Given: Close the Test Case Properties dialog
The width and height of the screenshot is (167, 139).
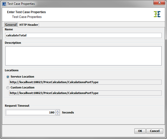Looking at the screenshot, I should [x=159, y=3].
